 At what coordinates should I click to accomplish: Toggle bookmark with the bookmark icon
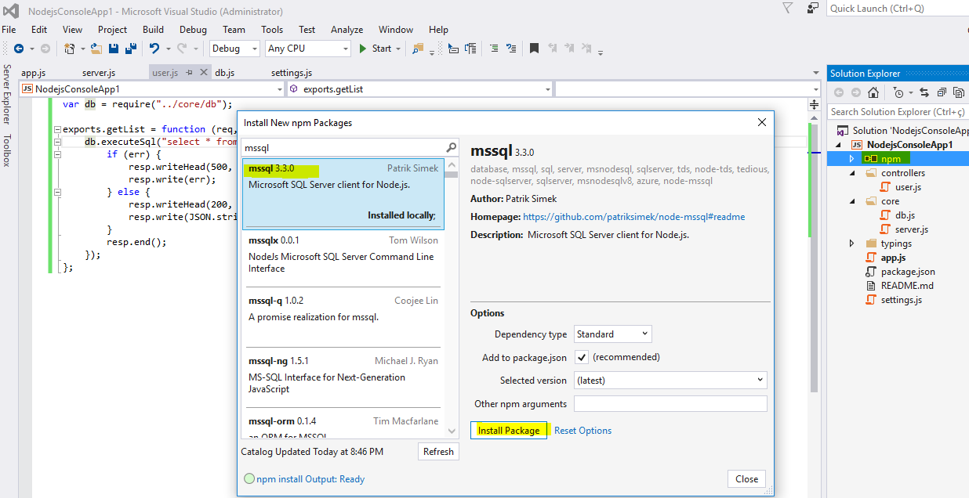point(534,49)
